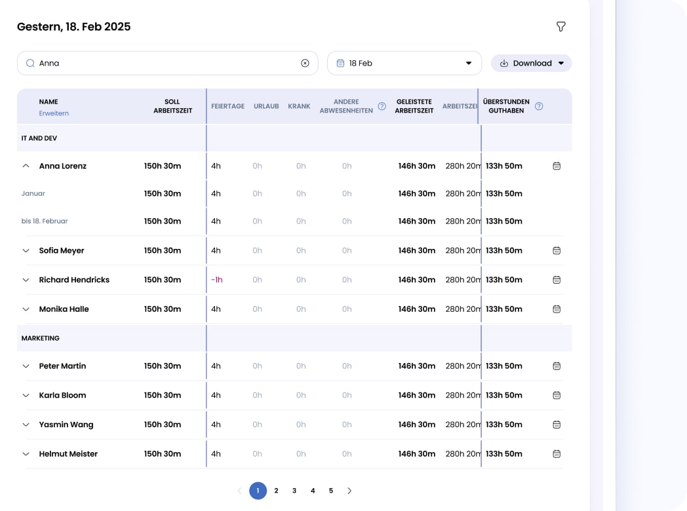Viewport: 687px width, 511px height.
Task: Open calendar icon for Anna Lorenz
Action: tap(557, 166)
